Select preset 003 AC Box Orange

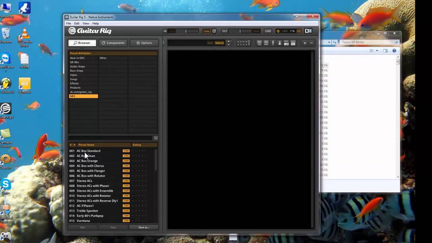point(111,161)
